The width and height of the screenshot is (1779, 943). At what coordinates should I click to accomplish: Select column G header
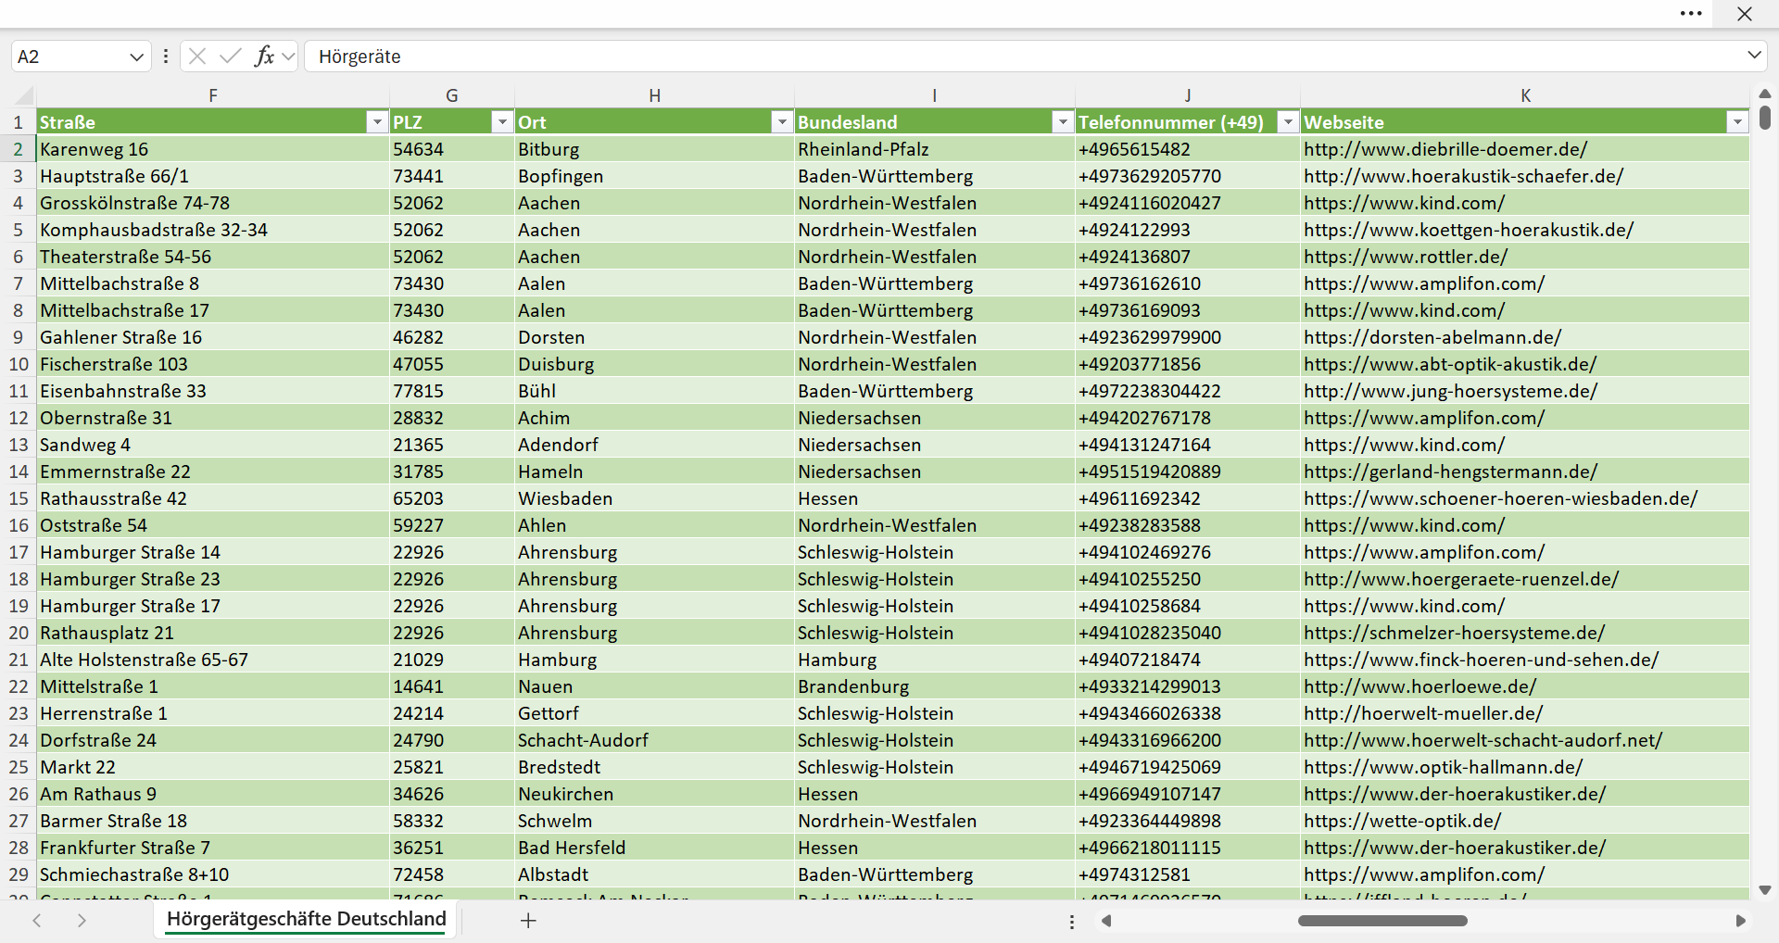(x=452, y=95)
